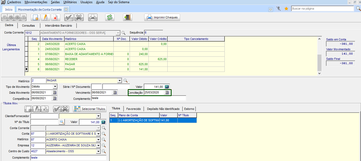The width and height of the screenshot is (361, 161).
Task: Go to the first record using navigation arrow
Action: click(x=4, y=18)
